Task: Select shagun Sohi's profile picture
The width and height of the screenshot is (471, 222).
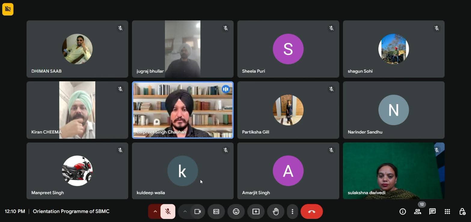Action: point(394,49)
